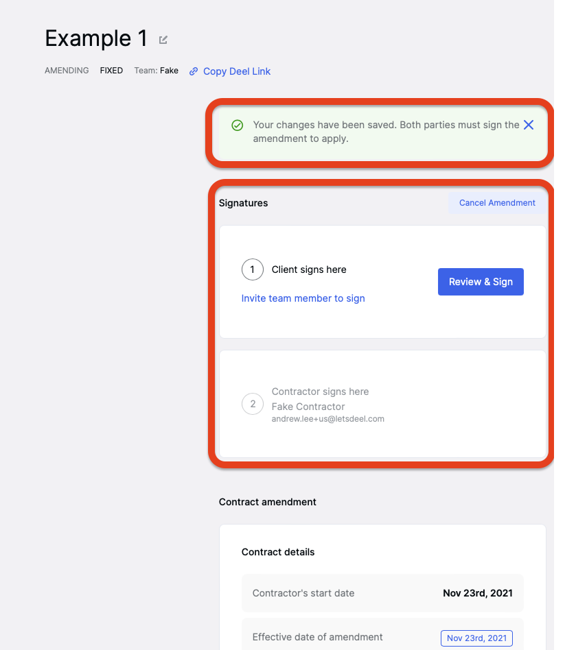
Task: Click the Nov 23rd, 2021 effective date badge
Action: click(x=476, y=638)
